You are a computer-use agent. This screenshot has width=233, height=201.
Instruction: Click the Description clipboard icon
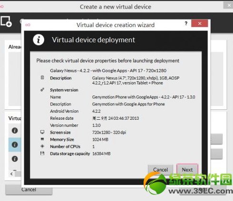coord(42,77)
